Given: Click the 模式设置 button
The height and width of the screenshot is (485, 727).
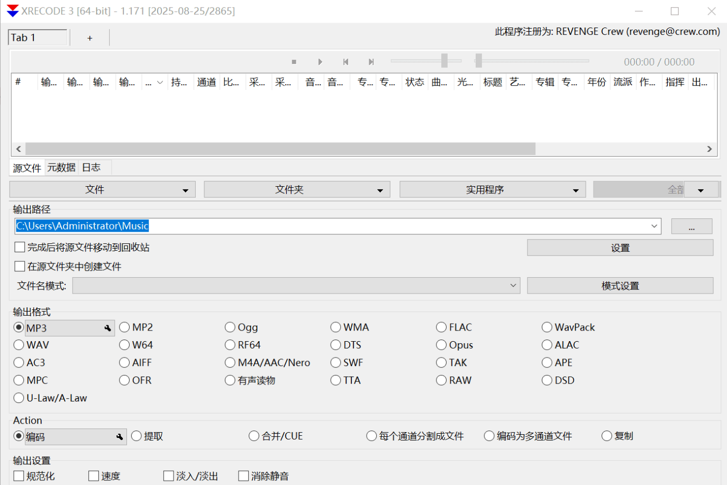Looking at the screenshot, I should pos(620,286).
